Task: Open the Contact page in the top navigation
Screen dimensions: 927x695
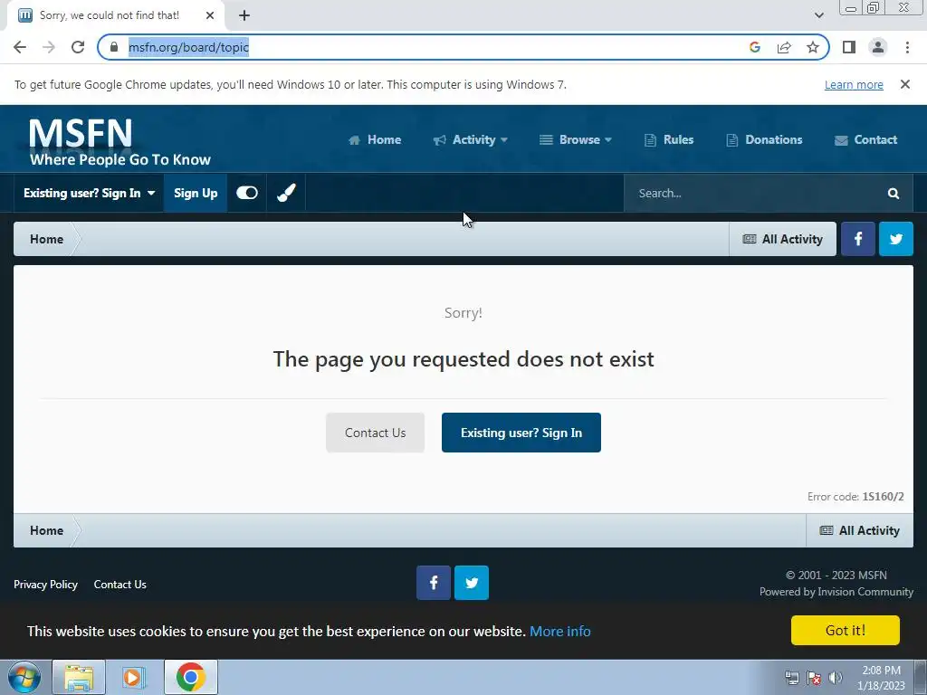Action: click(x=865, y=140)
